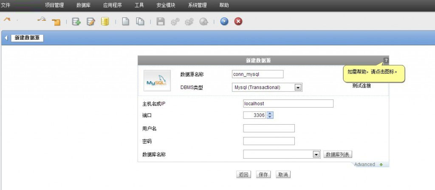Click the 端口 label
Screen dimensions: 435x190
(147, 115)
